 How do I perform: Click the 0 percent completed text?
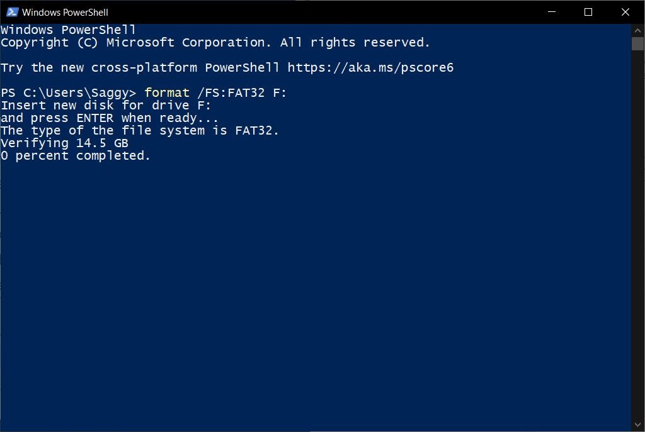click(75, 155)
